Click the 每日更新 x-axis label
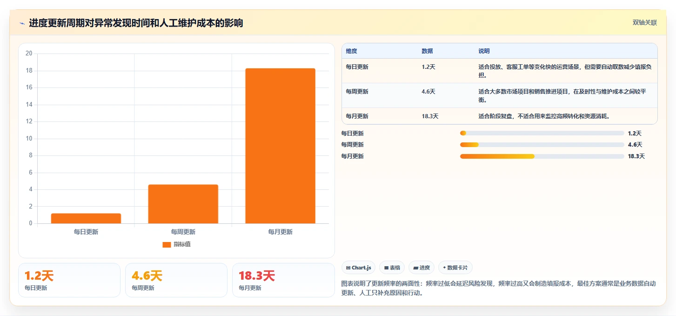 click(86, 232)
